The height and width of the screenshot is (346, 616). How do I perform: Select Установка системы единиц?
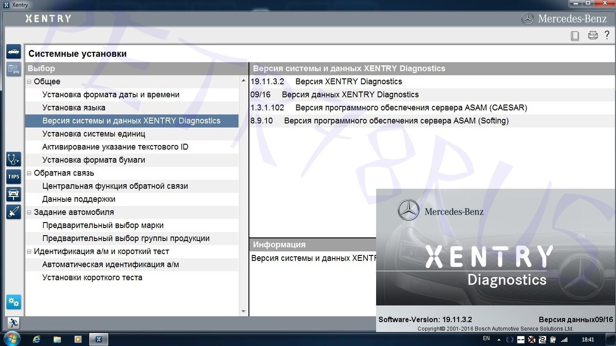[132, 134]
